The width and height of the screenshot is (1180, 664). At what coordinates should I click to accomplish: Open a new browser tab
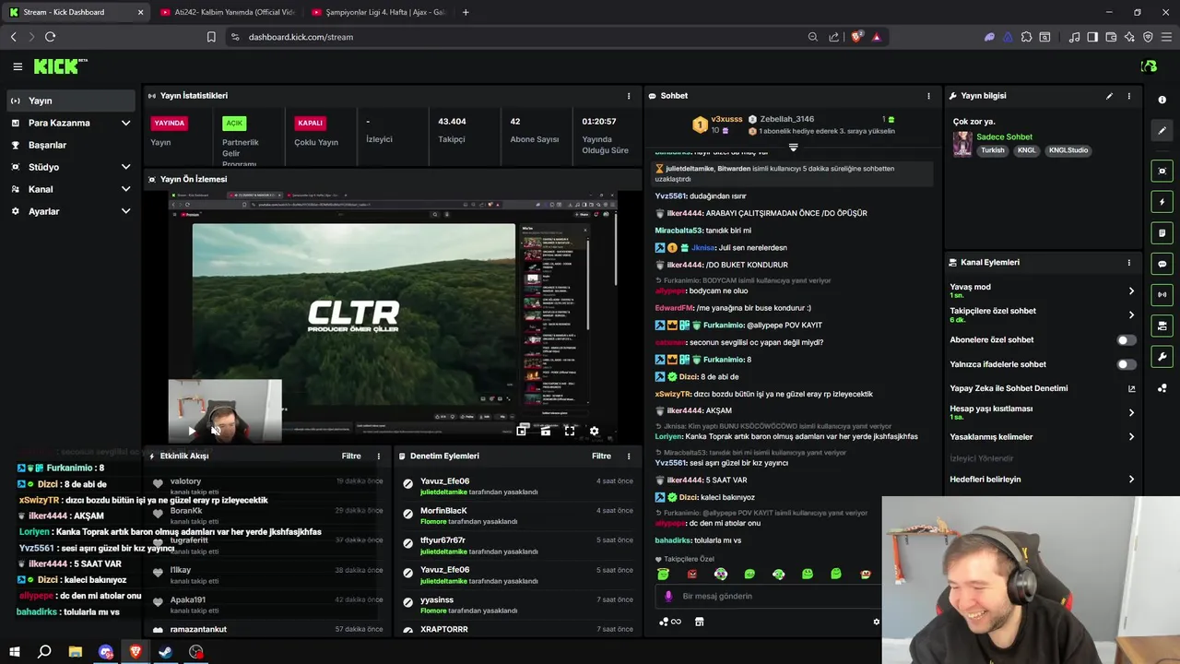[x=466, y=12]
